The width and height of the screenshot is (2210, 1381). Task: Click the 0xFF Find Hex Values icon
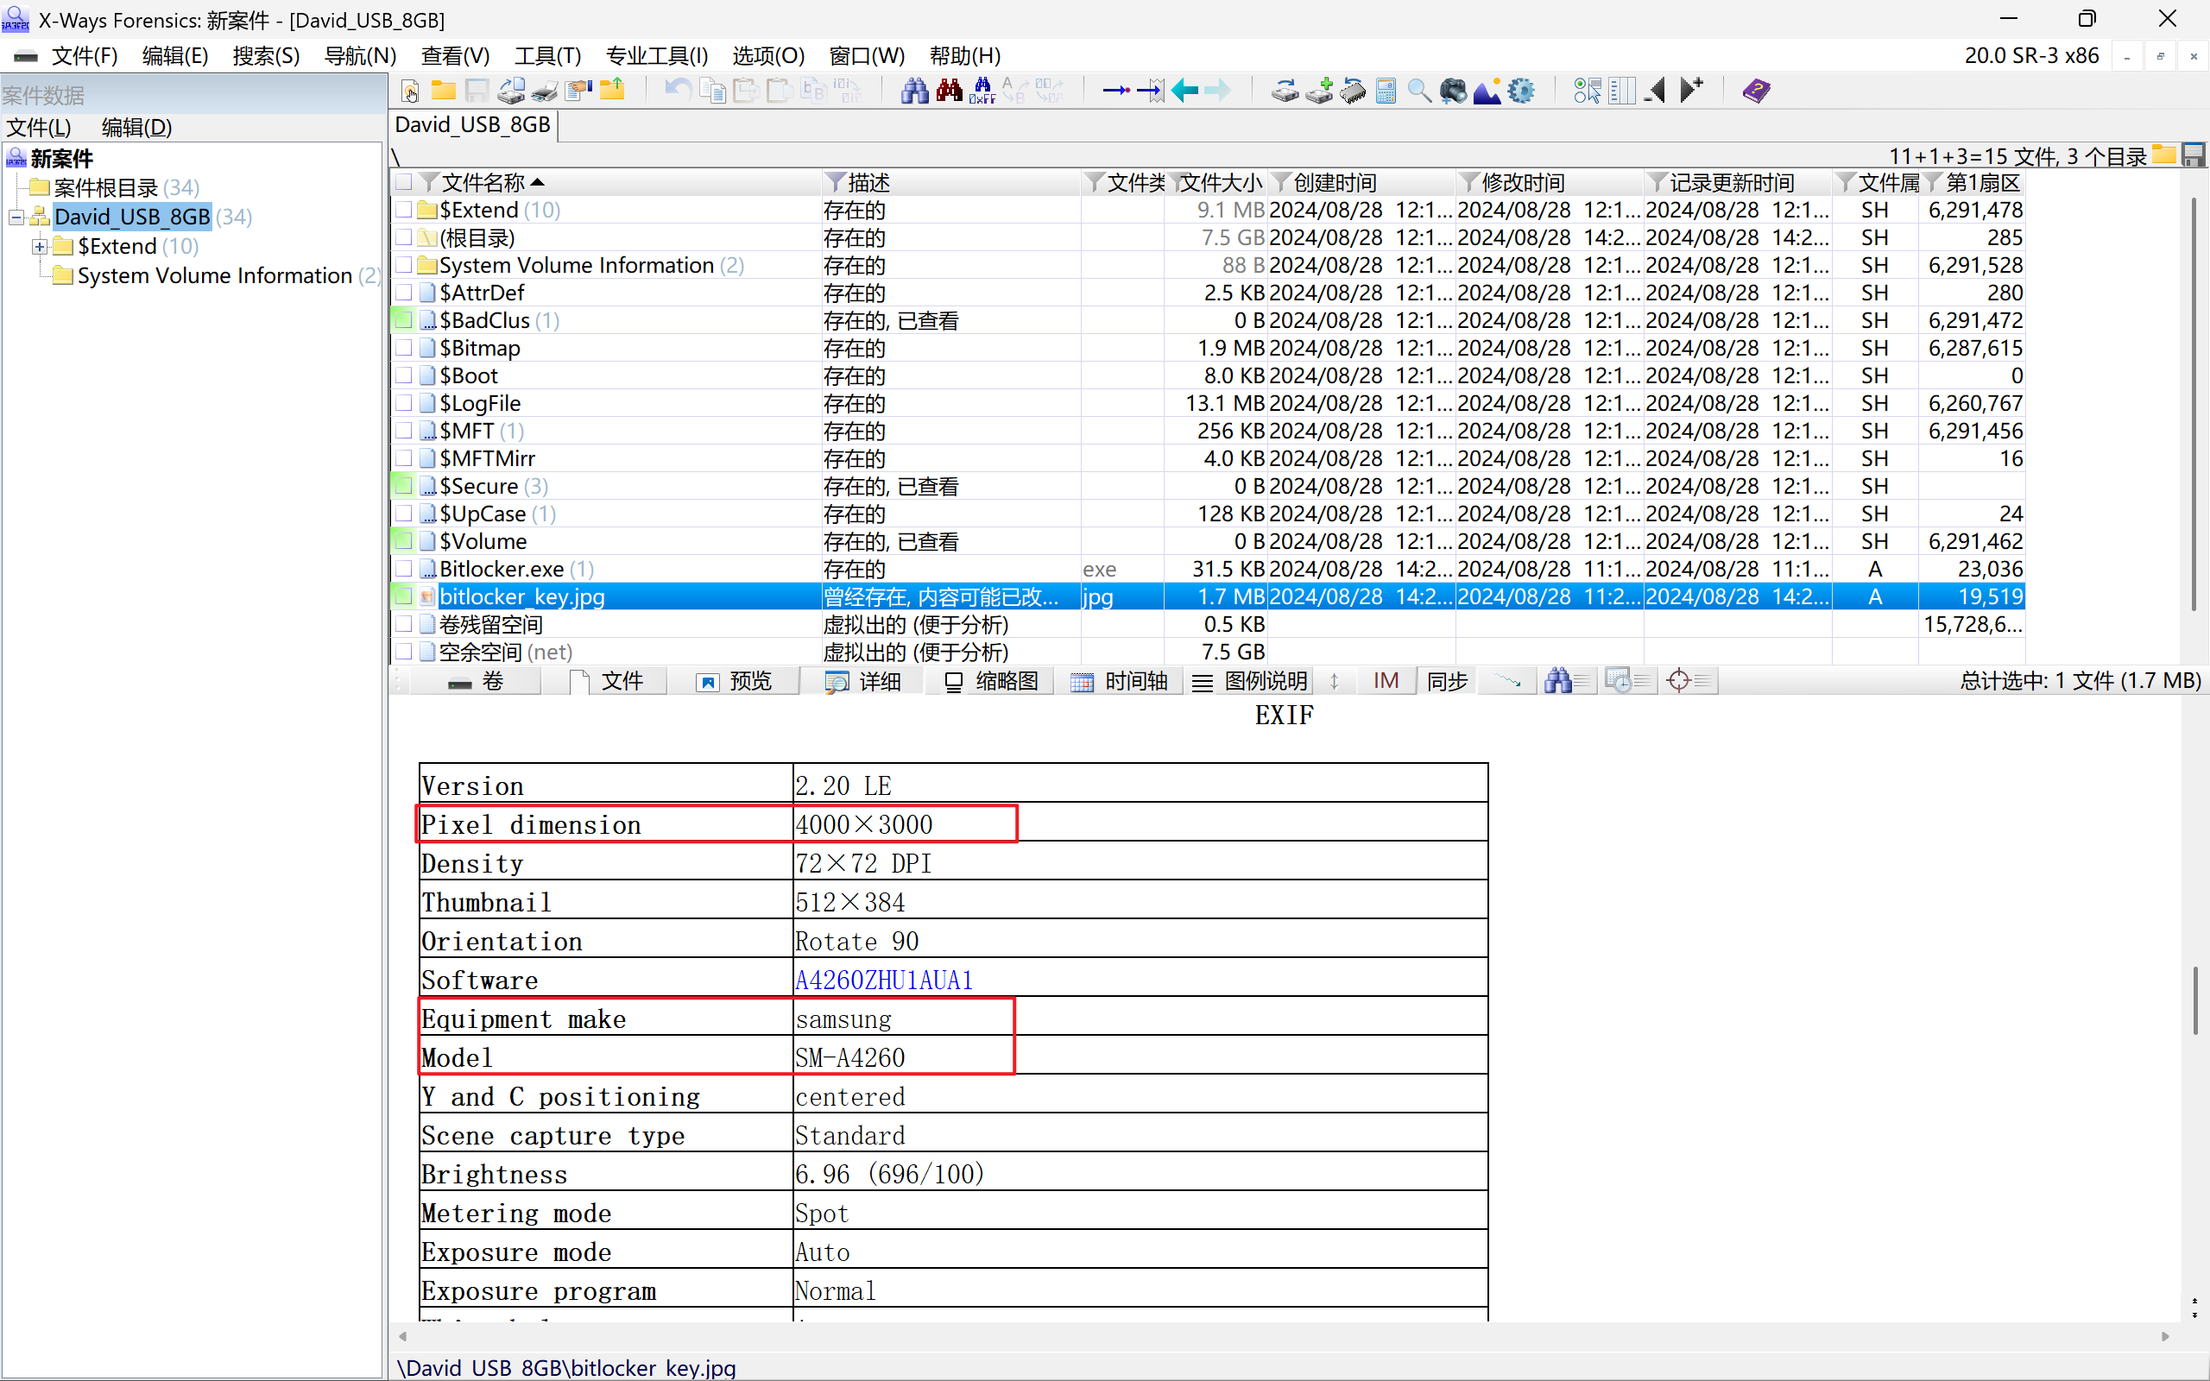pos(982,91)
